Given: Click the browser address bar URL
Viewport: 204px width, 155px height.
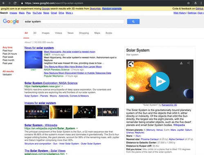Looking at the screenshot, I should 54,3.
